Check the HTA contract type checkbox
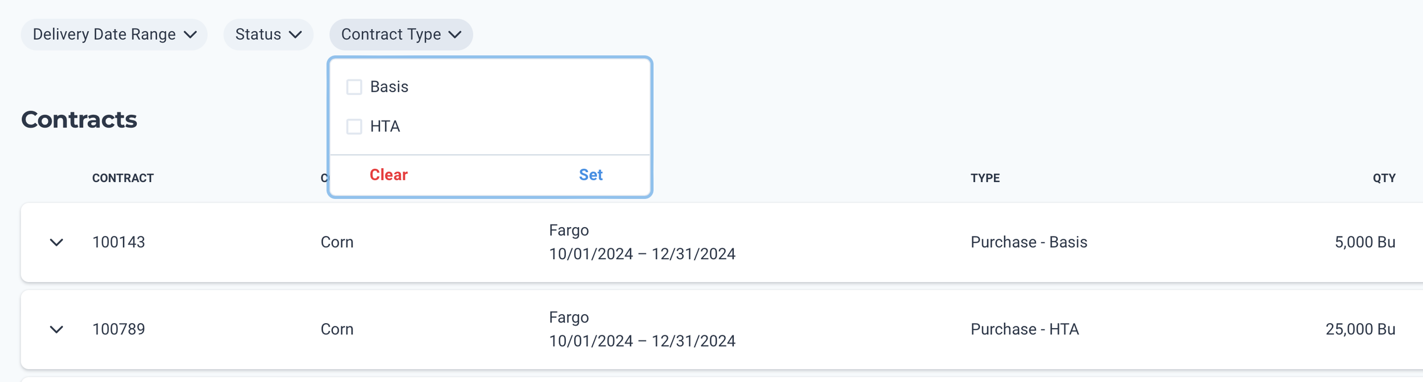This screenshot has width=1423, height=382. 354,126
